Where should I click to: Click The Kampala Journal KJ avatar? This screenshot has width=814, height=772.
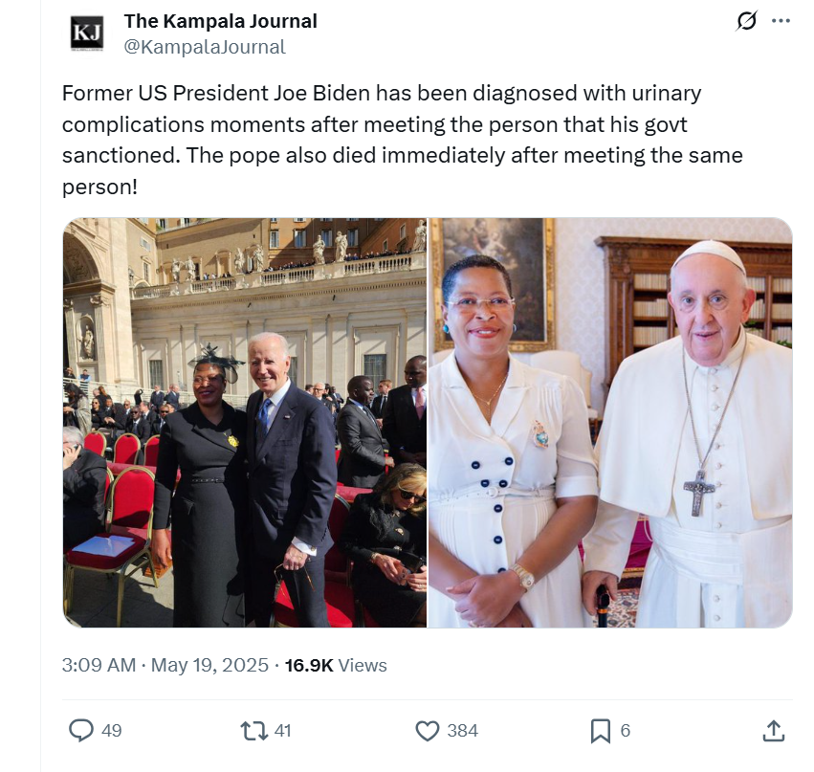86,33
